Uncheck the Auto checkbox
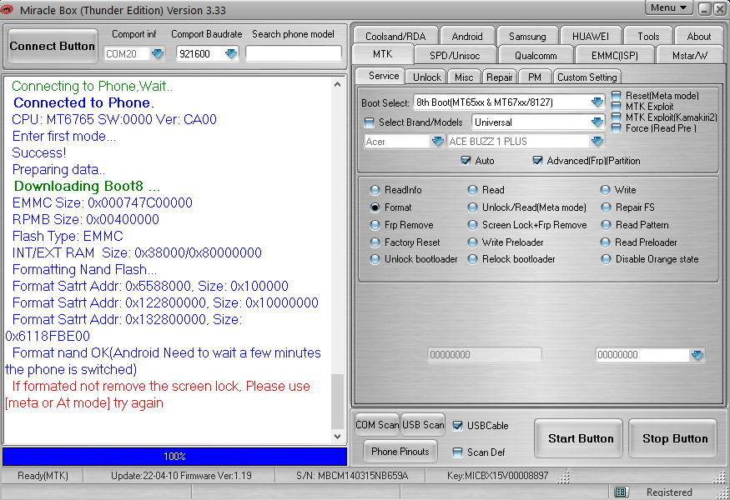 click(466, 161)
